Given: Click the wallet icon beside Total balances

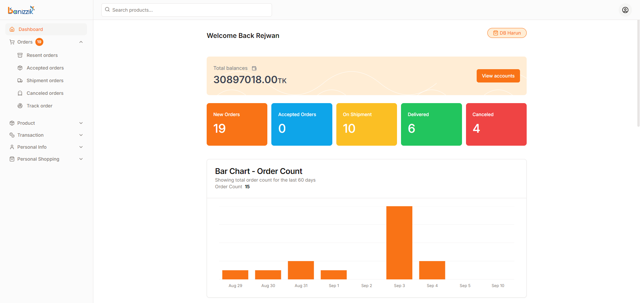Looking at the screenshot, I should pyautogui.click(x=254, y=68).
